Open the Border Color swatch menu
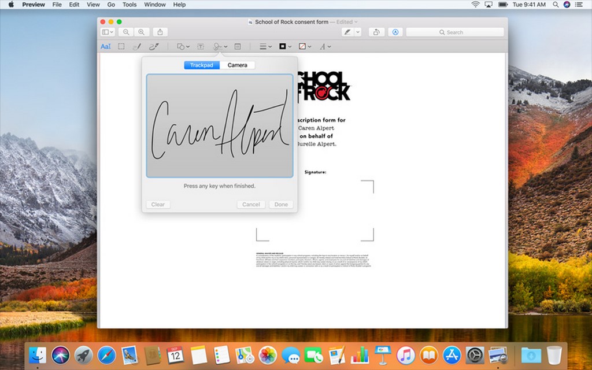Viewport: 592px width, 370px height. click(285, 46)
